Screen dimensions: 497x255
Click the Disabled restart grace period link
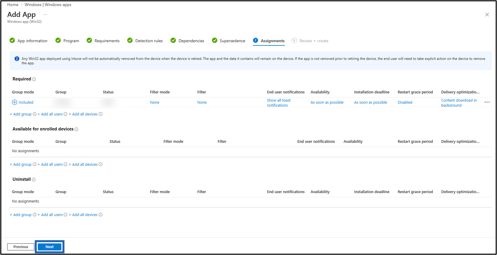click(x=405, y=102)
